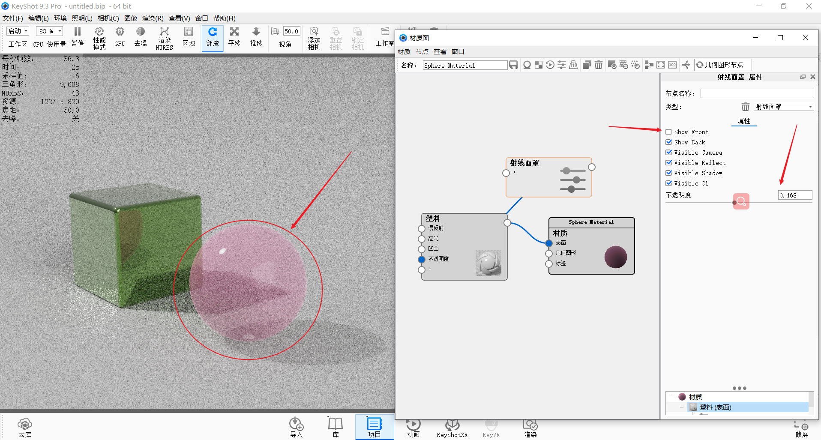821x440 pixels.
Task: Click the focal length field 50.0
Action: click(291, 31)
